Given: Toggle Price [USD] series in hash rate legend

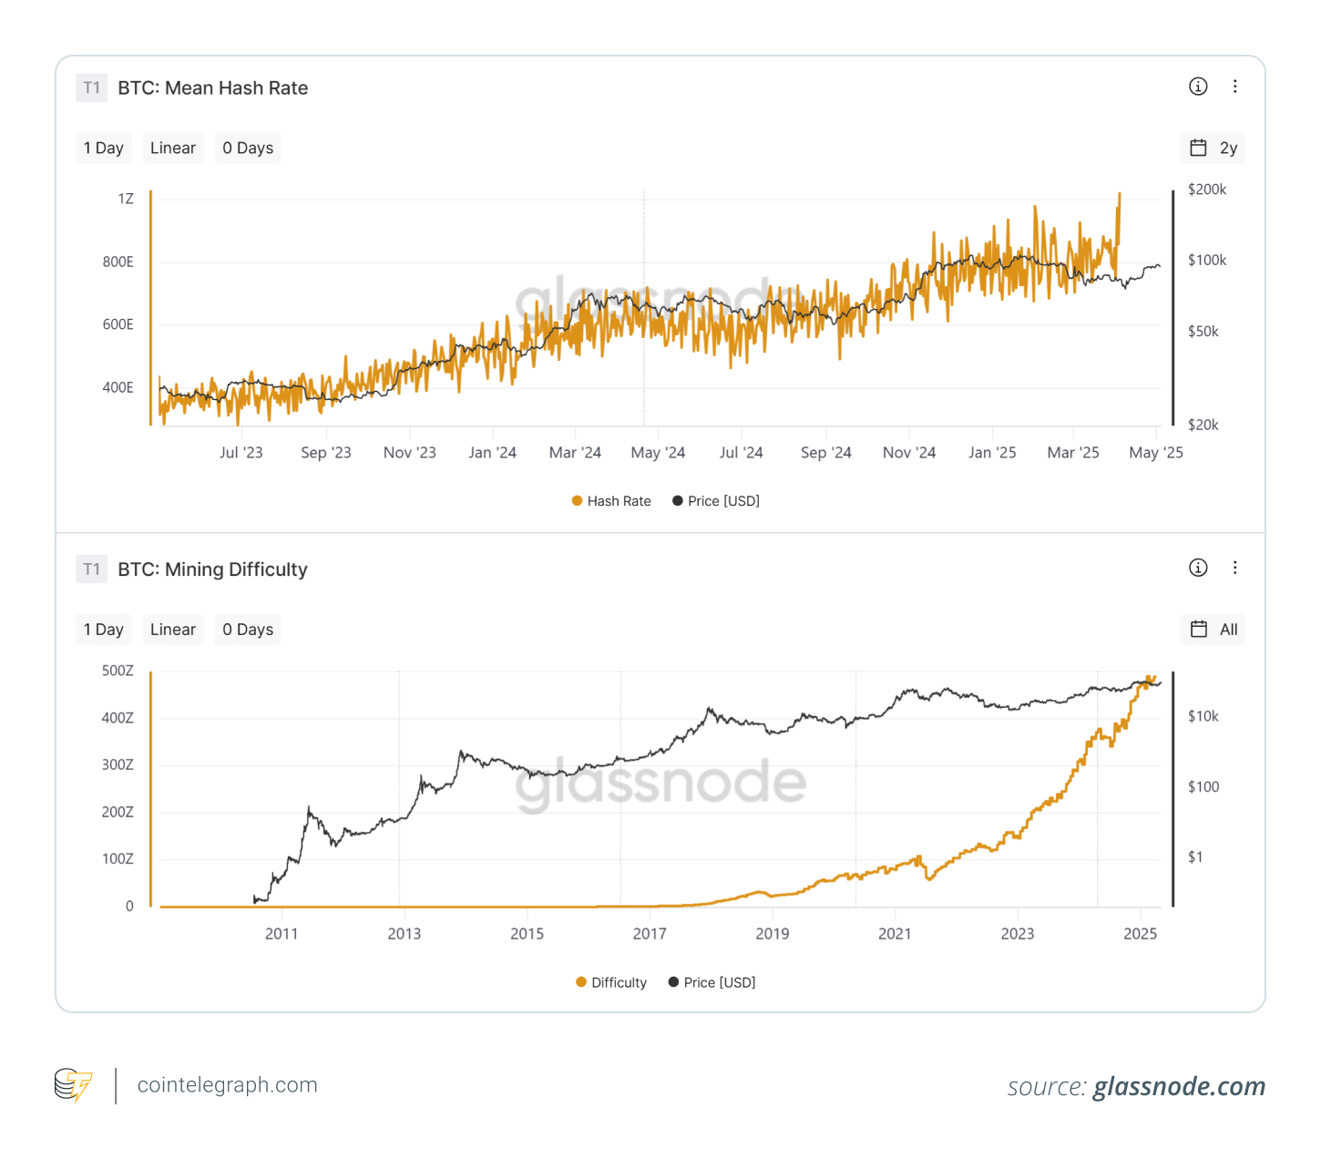Looking at the screenshot, I should (716, 501).
